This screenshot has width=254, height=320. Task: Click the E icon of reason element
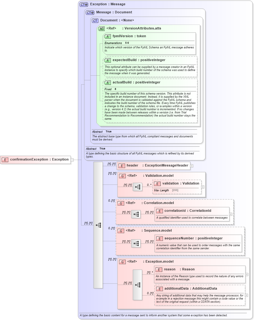point(159,269)
